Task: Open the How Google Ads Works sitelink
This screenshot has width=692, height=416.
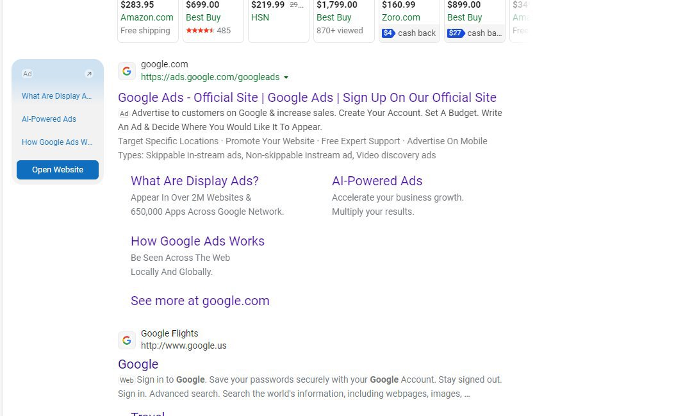Action: (198, 241)
